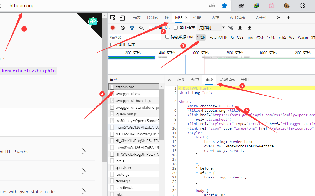Close the request details pane X
The image size is (315, 196).
click(169, 80)
